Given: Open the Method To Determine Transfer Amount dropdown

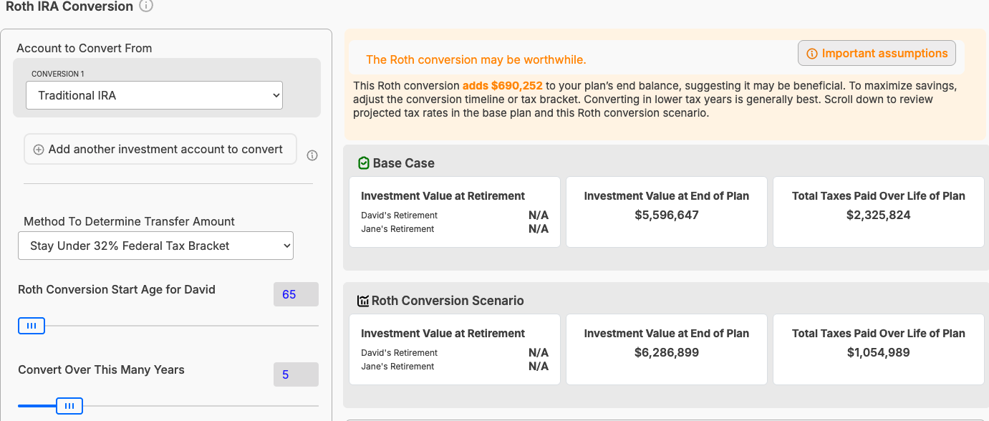Looking at the screenshot, I should 155,246.
